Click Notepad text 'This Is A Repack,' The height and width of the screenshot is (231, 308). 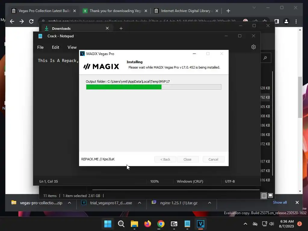tap(58, 60)
